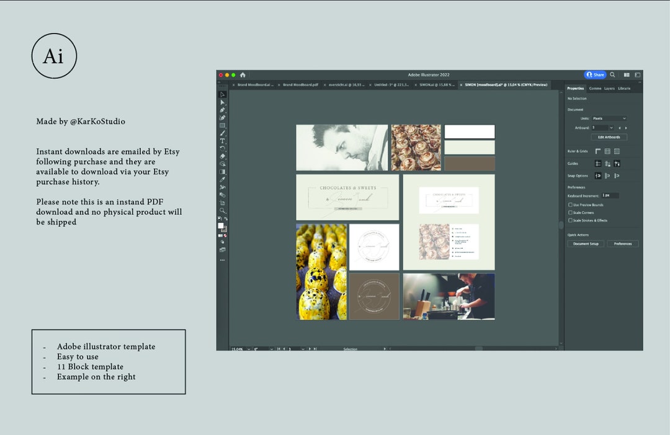Screen dimensions: 670x435
Task: Go to next artboard in Properties panel
Action: [626, 128]
